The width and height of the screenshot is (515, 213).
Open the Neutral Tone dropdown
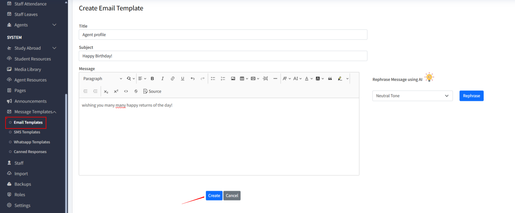coord(412,96)
